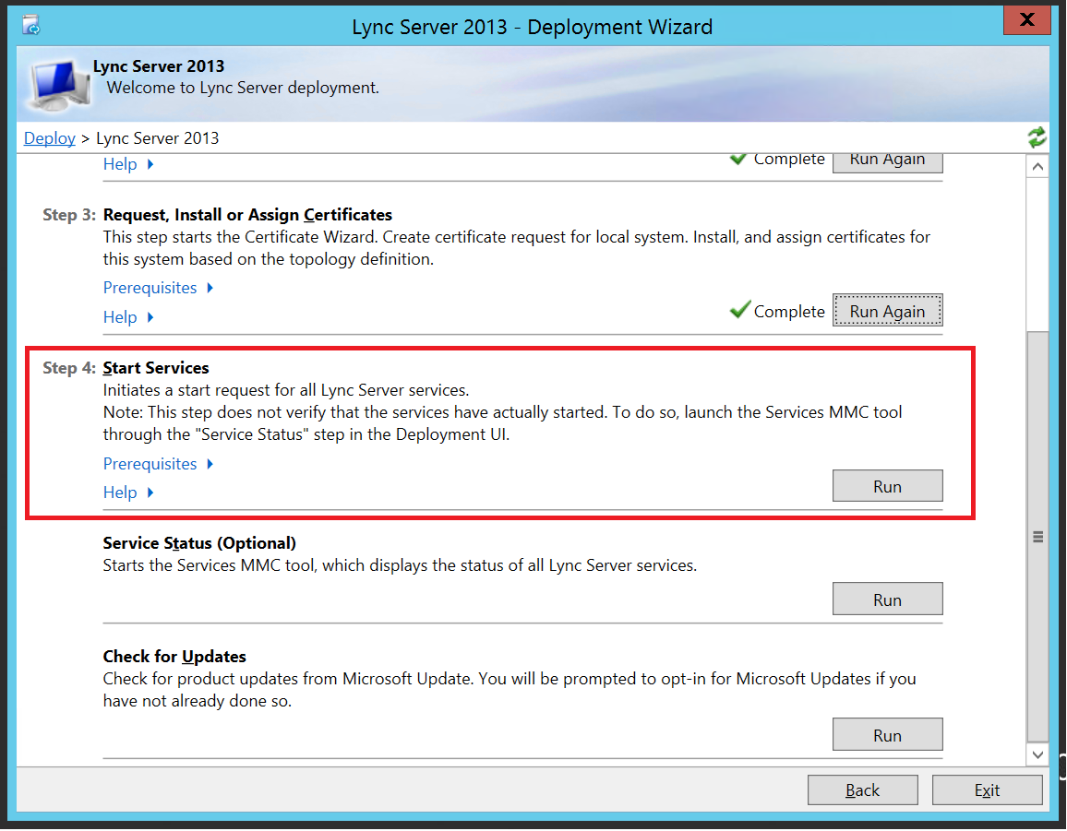Click the Lync Server computer monitor icon
Image resolution: width=1067 pixels, height=831 pixels.
point(60,85)
